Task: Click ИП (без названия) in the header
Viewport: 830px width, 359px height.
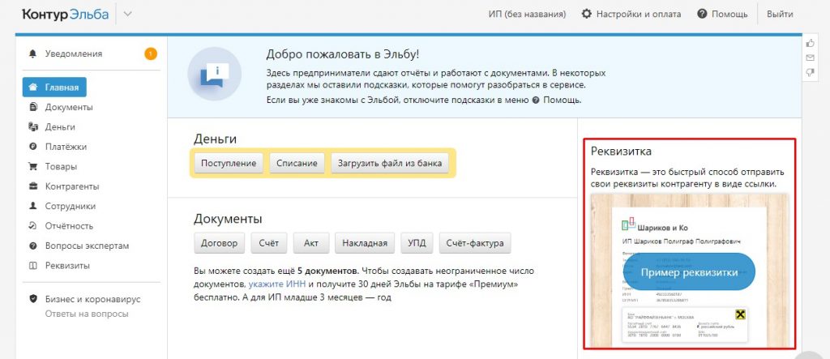Action: (527, 15)
